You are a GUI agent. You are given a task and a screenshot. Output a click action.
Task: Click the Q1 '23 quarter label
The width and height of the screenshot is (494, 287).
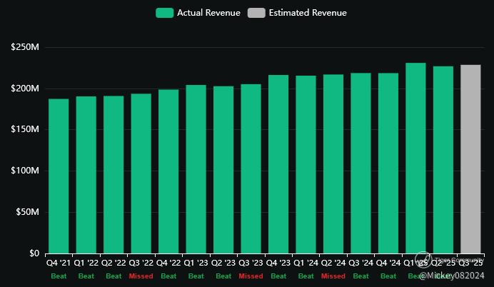(x=196, y=263)
